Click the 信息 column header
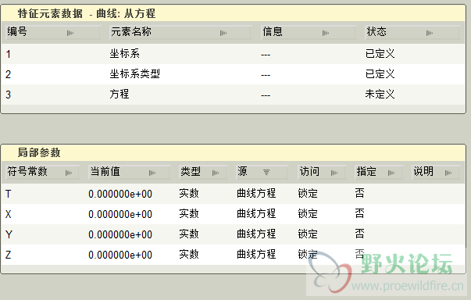This screenshot has height=300, width=471. click(309, 32)
